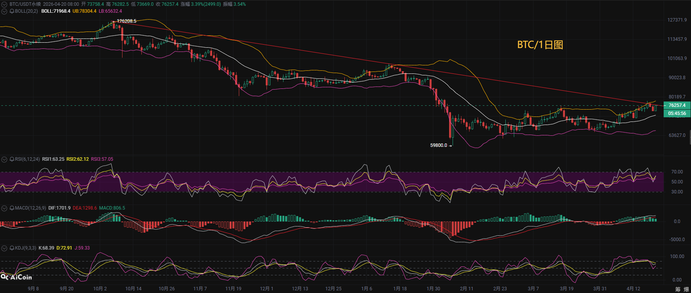Click the 126208.5 high price marker
The height and width of the screenshot is (293, 691).
point(126,21)
